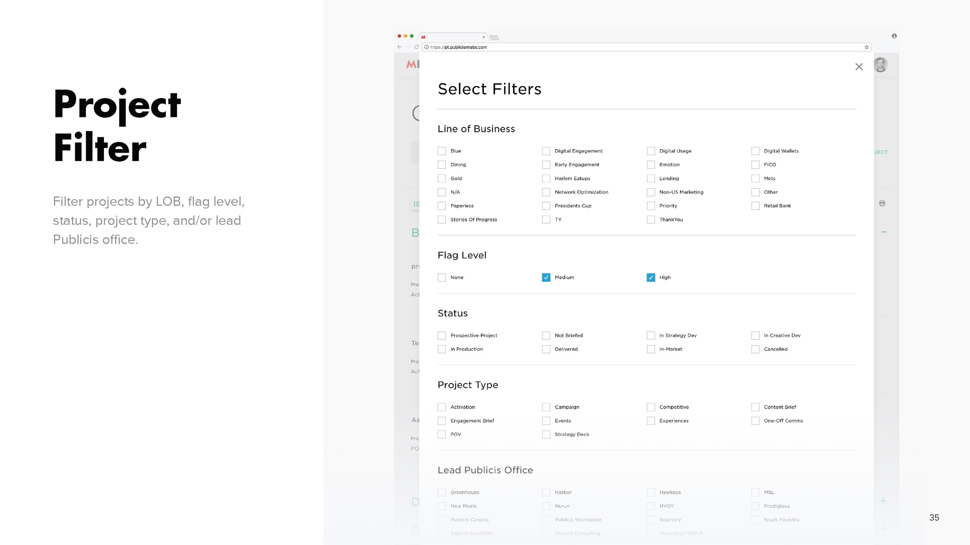This screenshot has width=970, height=545.
Task: Bookmark the page with the star icon
Action: coord(866,47)
